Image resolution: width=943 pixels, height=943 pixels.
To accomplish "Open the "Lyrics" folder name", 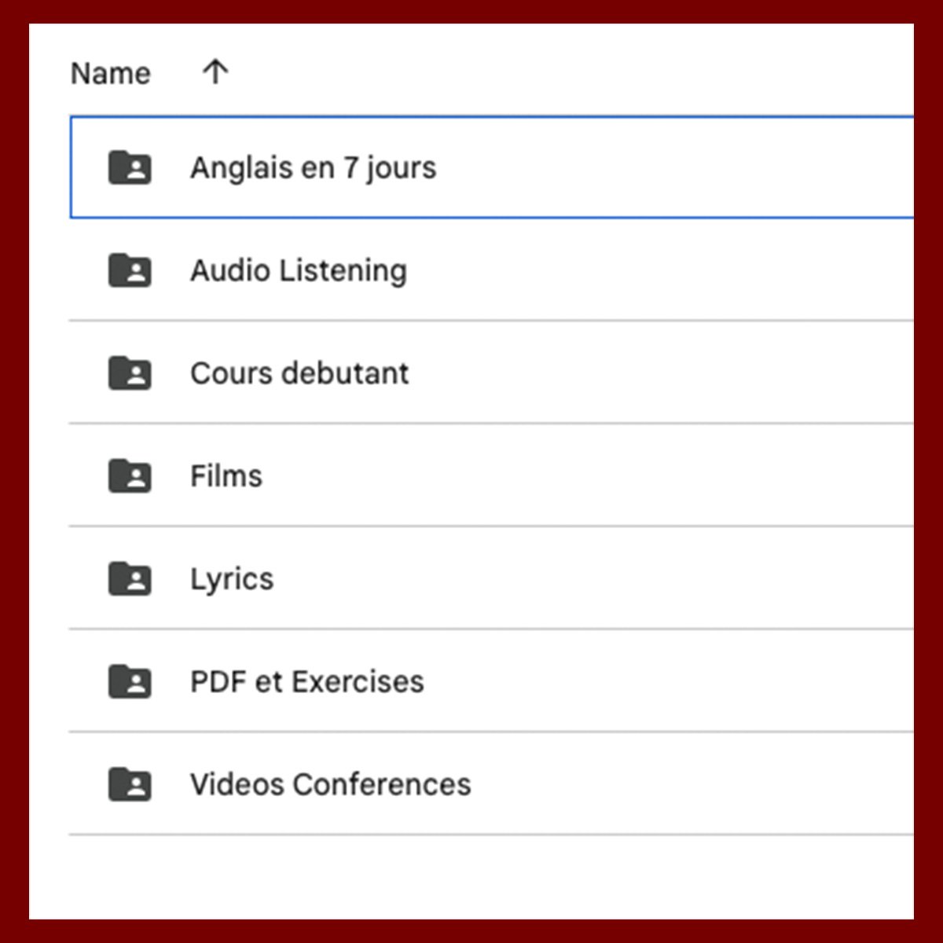I will [232, 579].
